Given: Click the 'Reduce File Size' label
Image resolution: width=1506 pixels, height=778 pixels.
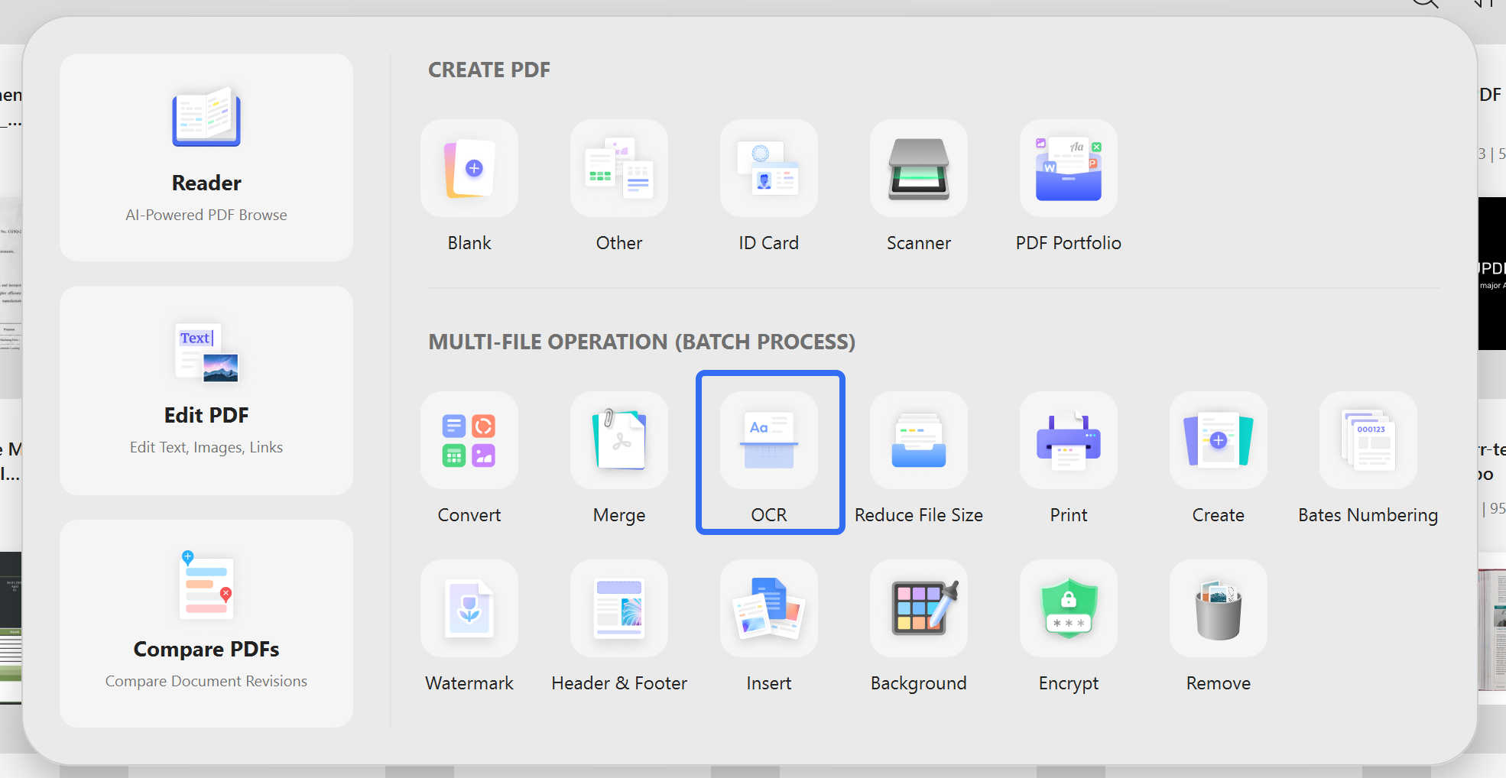Looking at the screenshot, I should (x=919, y=515).
